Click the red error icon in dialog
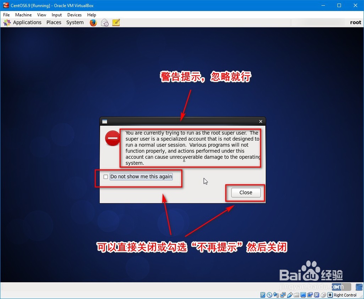Screen dimensions: 364x299 click(112, 138)
